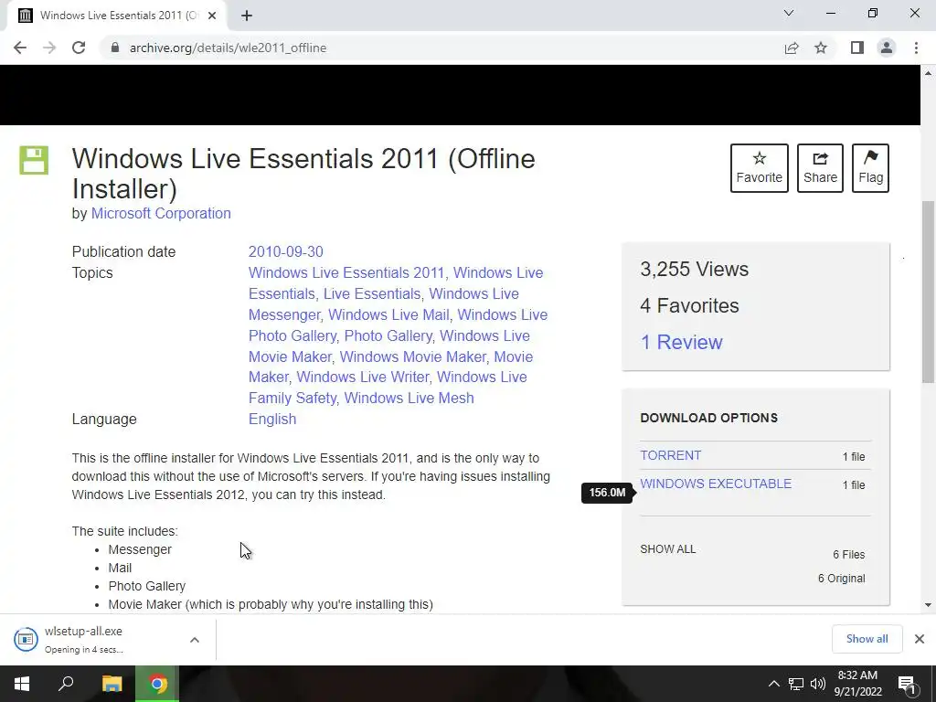The image size is (936, 702).
Task: Open the Windows Live Mail topic
Action: (x=388, y=314)
